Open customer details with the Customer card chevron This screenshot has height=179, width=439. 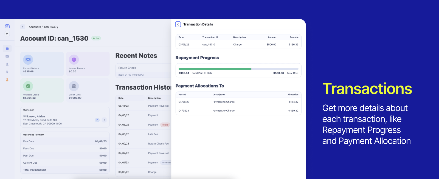(104, 120)
